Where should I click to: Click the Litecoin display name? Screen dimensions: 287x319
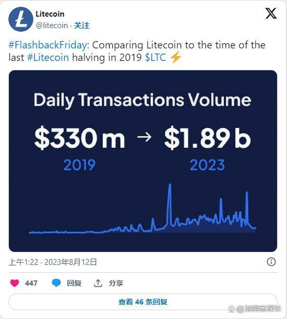50,14
